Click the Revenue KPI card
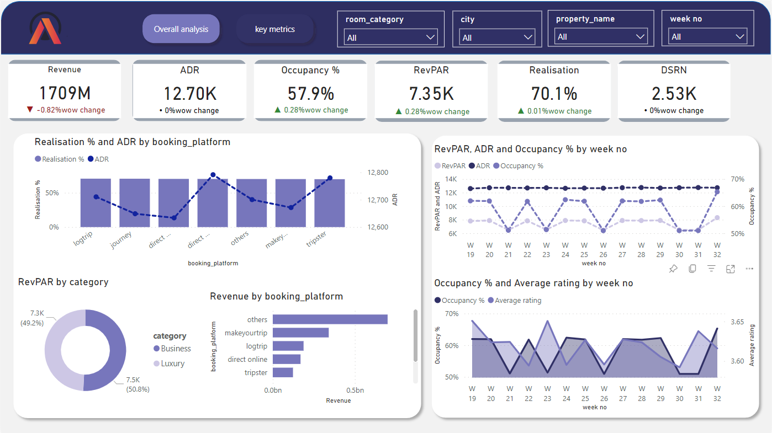This screenshot has height=433, width=772. [65, 91]
